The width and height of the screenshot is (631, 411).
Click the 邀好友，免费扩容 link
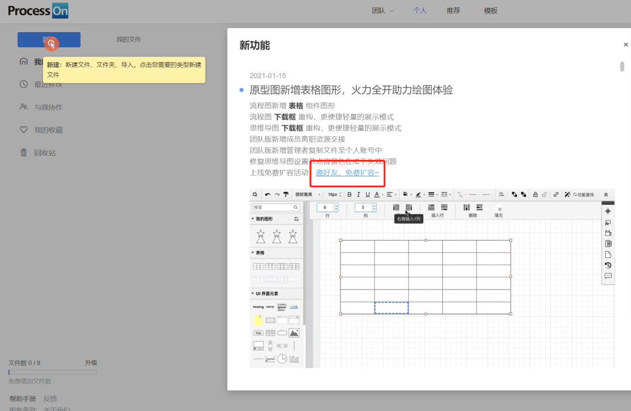pos(347,173)
